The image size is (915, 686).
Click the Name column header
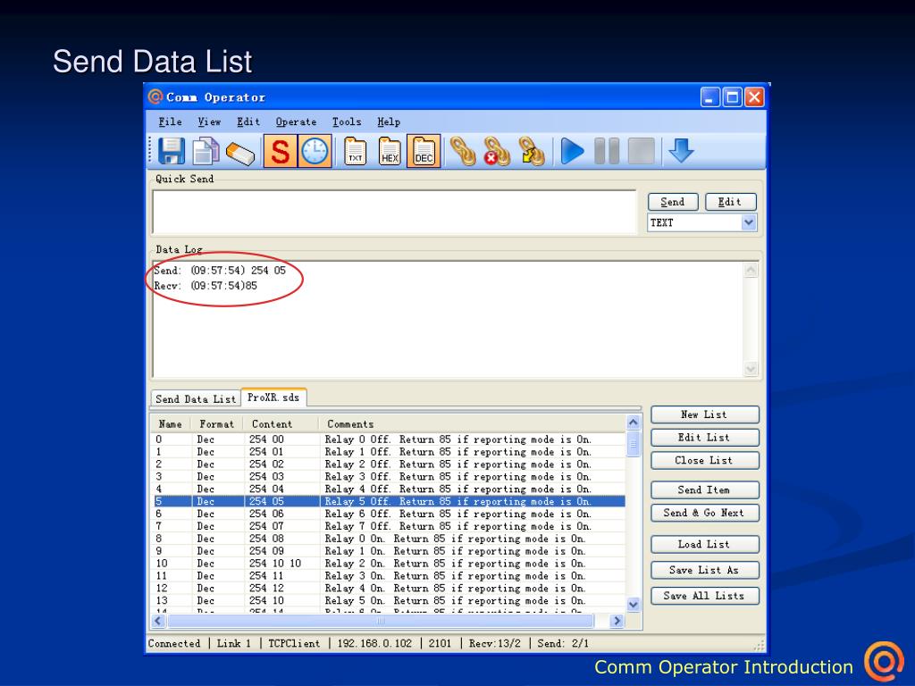(171, 424)
